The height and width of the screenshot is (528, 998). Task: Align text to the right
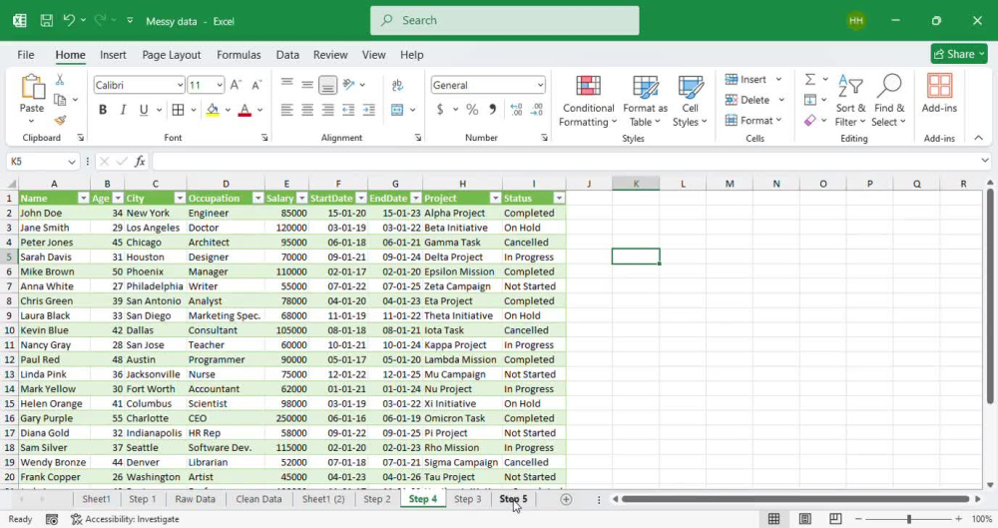(x=327, y=110)
